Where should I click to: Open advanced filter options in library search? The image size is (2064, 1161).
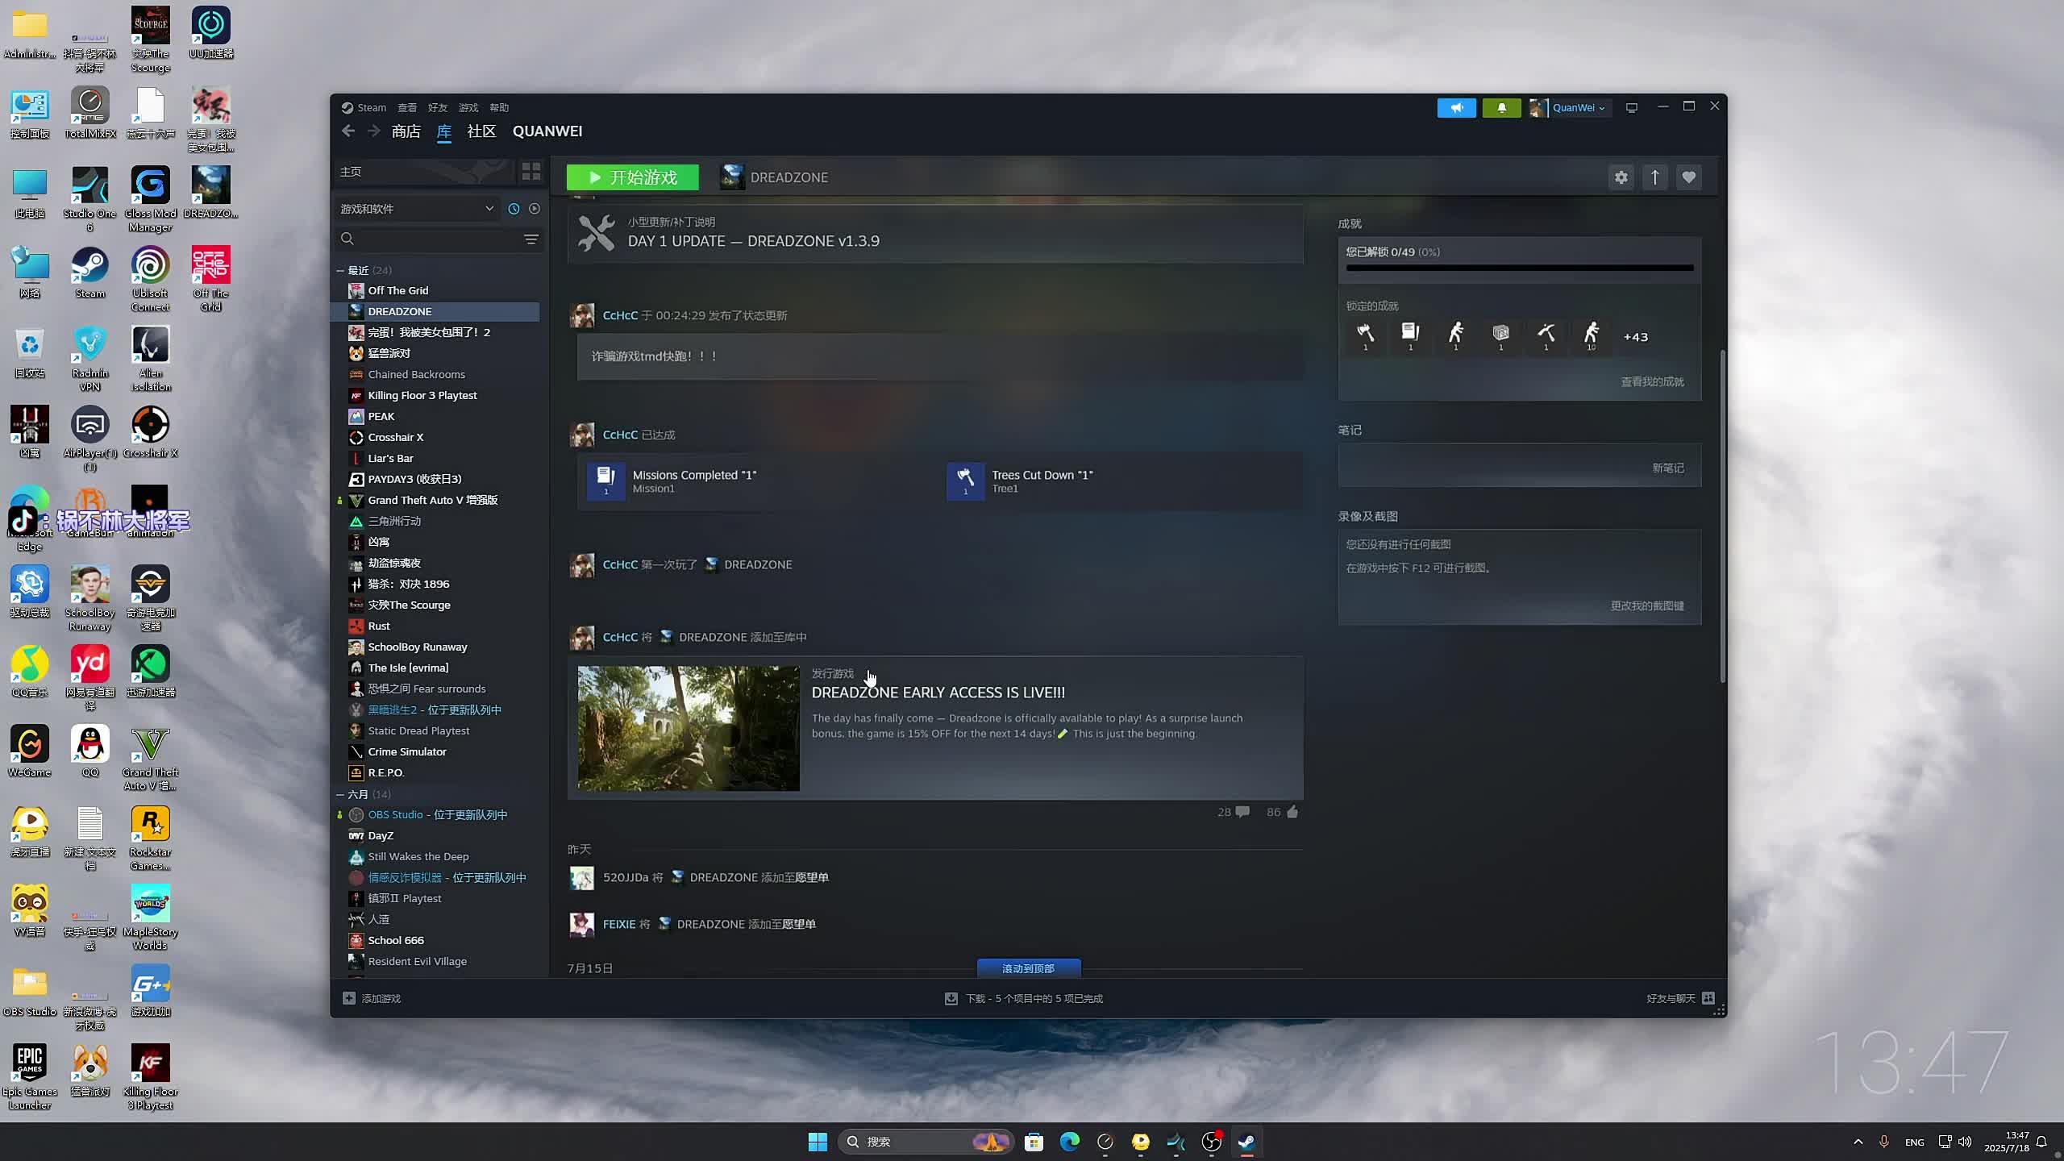click(x=531, y=239)
